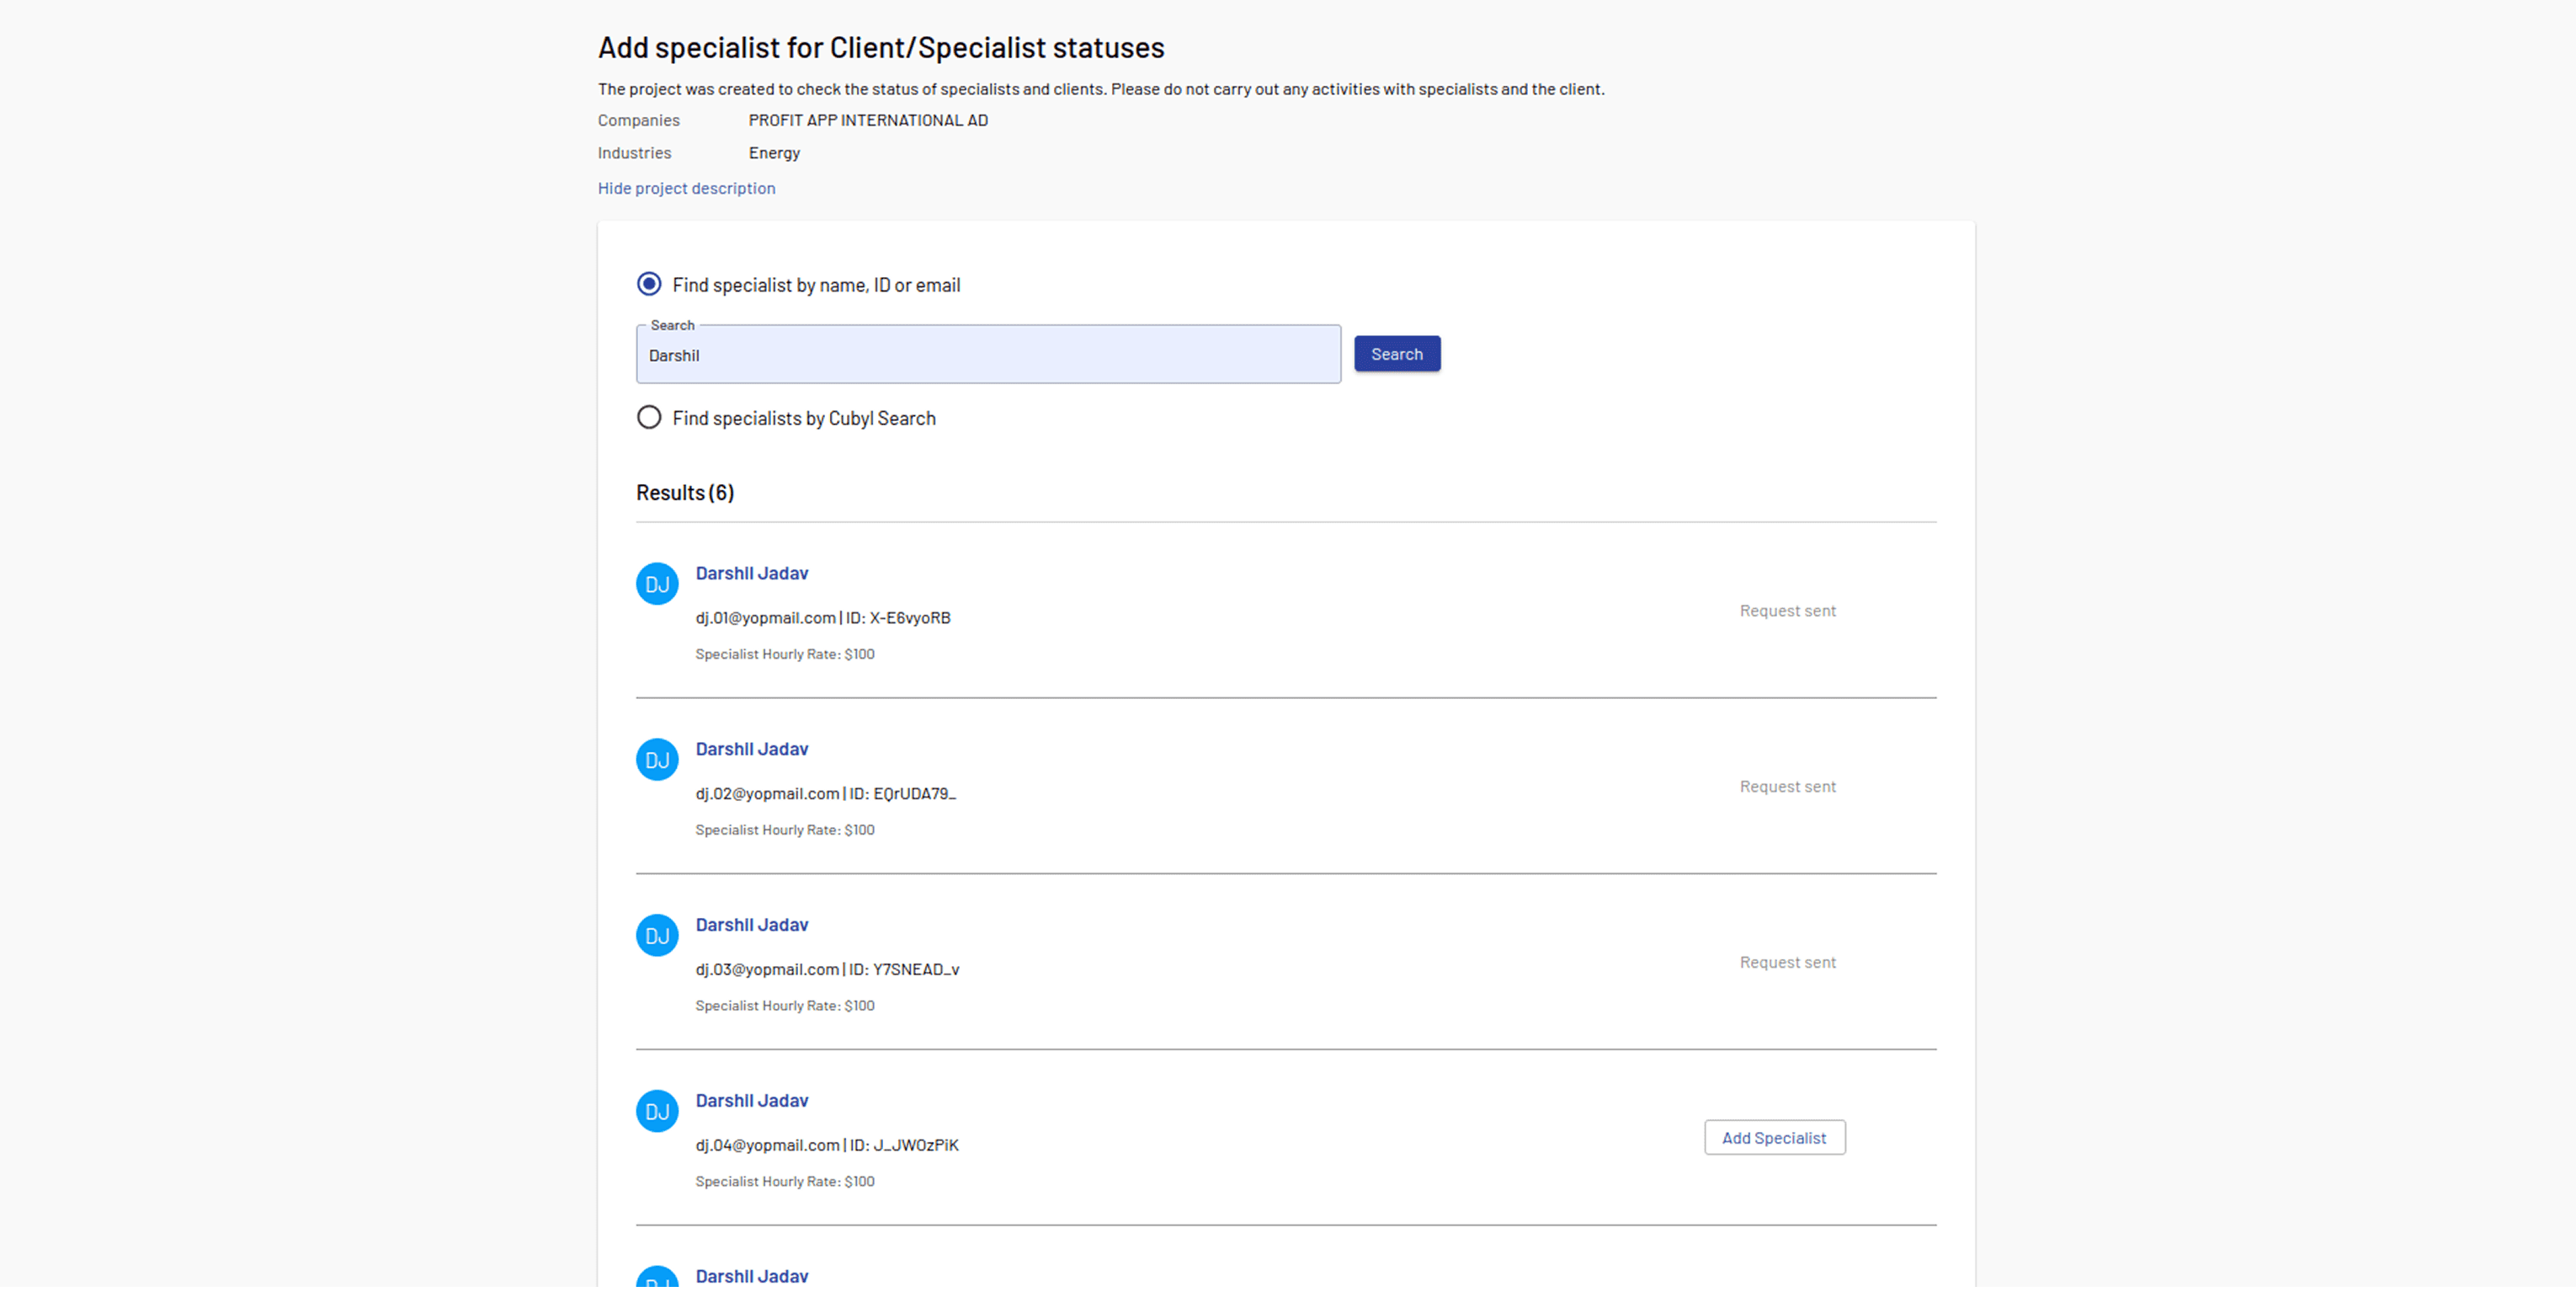Image resolution: width=2576 pixels, height=1297 pixels.
Task: Click DJ avatar next to dj.04@yopmail.com
Action: 657,1112
